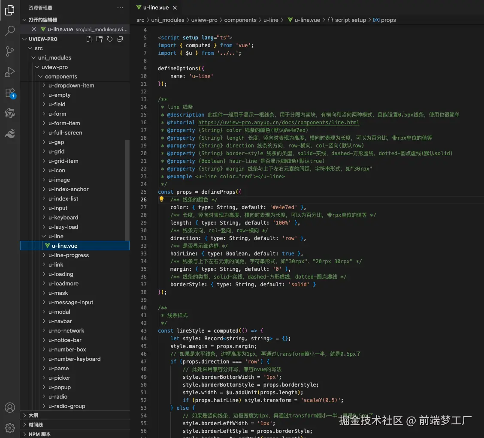Create a new file in the Explorer
Viewport: 484px width, 438px height.
(89, 39)
